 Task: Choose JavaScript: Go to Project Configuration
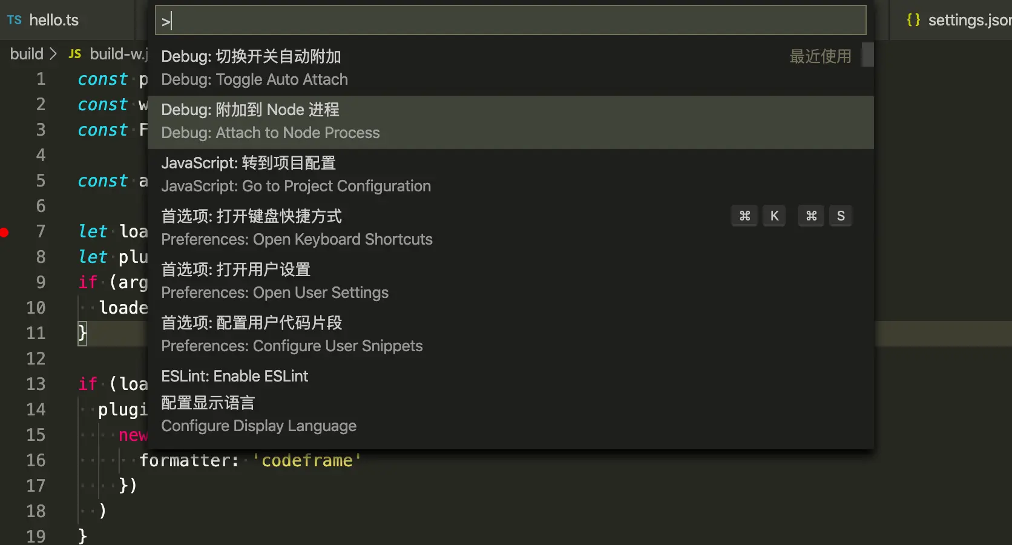510,175
